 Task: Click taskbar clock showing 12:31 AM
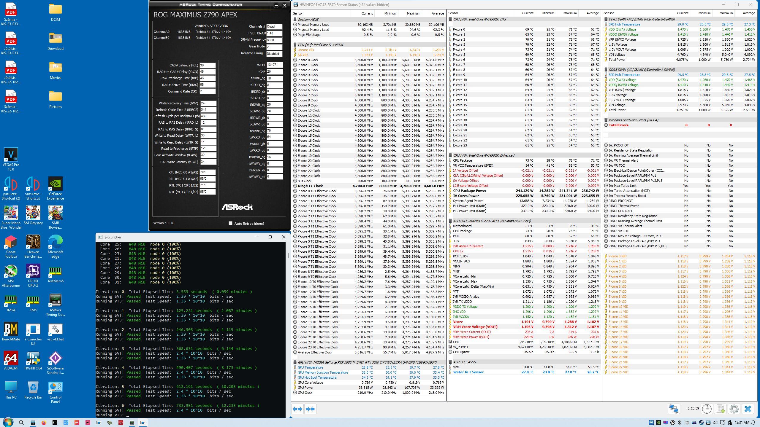[x=742, y=423]
